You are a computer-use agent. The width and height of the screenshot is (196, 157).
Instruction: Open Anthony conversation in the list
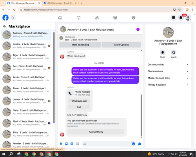click(26, 35)
